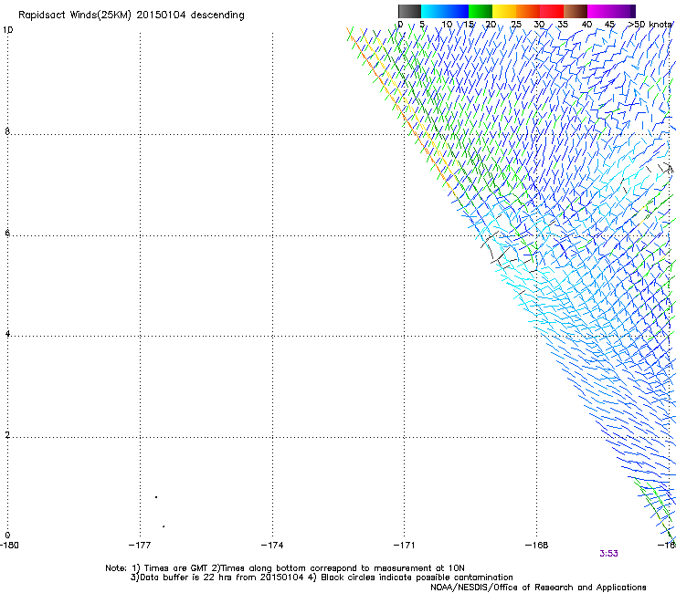Image resolution: width=676 pixels, height=593 pixels.
Task: Click the NOAA/NESDIS credit line
Action: [538, 588]
